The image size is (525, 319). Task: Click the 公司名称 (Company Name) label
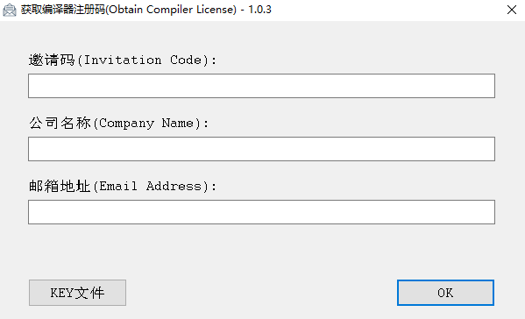118,124
